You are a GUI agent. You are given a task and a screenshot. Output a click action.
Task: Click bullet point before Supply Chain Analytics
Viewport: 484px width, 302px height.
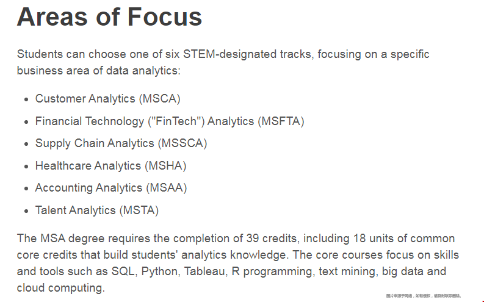tap(26, 144)
